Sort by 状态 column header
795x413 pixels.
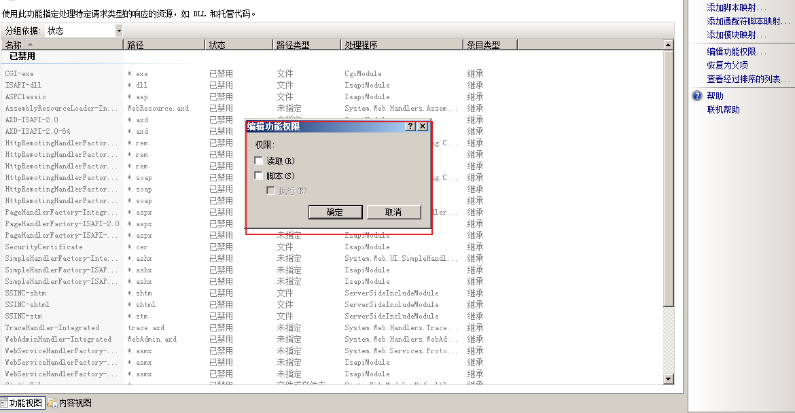(x=238, y=45)
